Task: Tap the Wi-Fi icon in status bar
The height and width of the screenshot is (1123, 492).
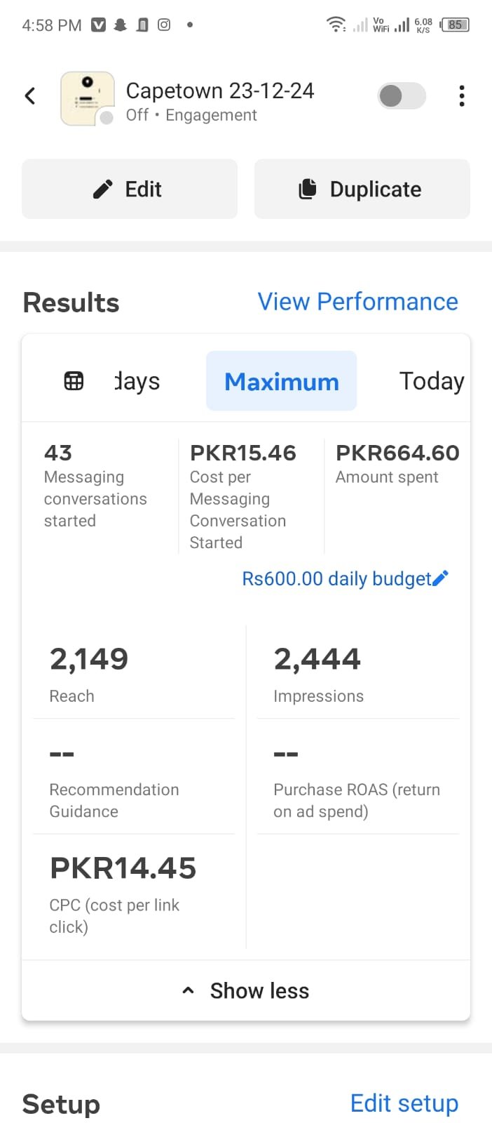Action: tap(336, 25)
